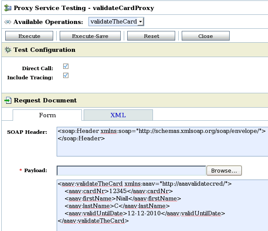Click the Execute button

pos(29,36)
